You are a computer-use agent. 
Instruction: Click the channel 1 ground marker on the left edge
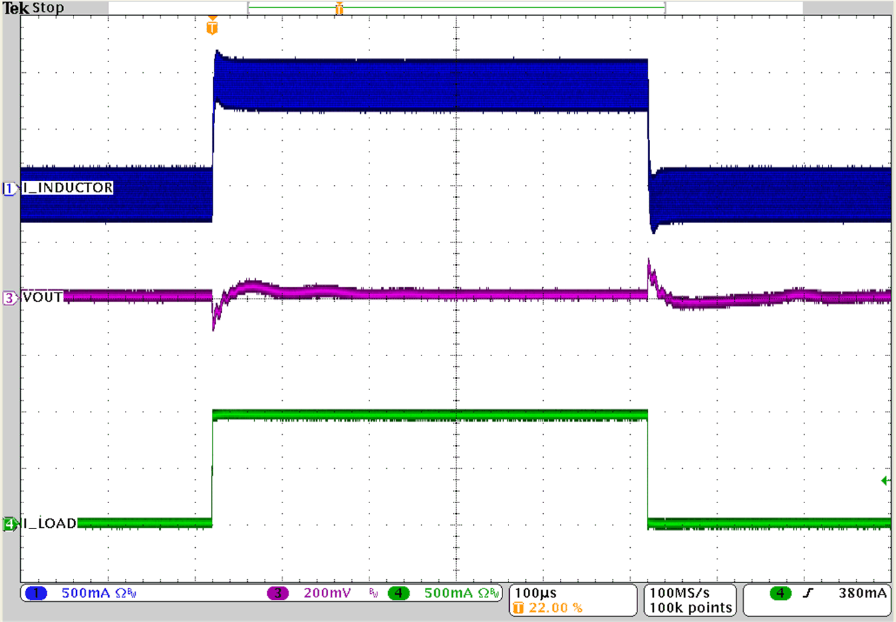pos(9,189)
